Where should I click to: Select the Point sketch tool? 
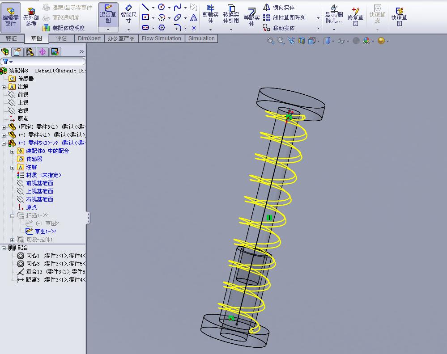[194, 28]
